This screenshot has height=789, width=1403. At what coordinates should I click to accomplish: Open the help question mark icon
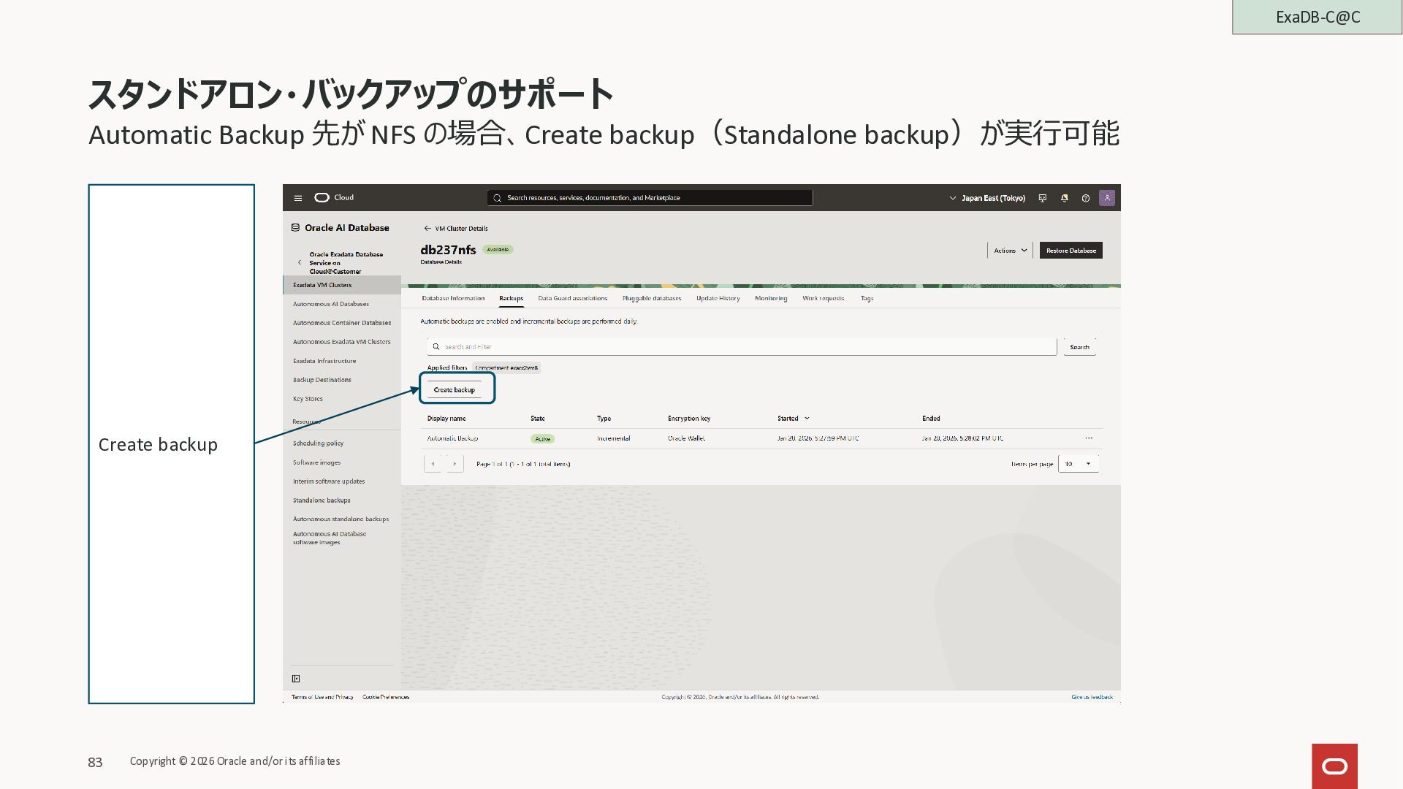(1086, 198)
